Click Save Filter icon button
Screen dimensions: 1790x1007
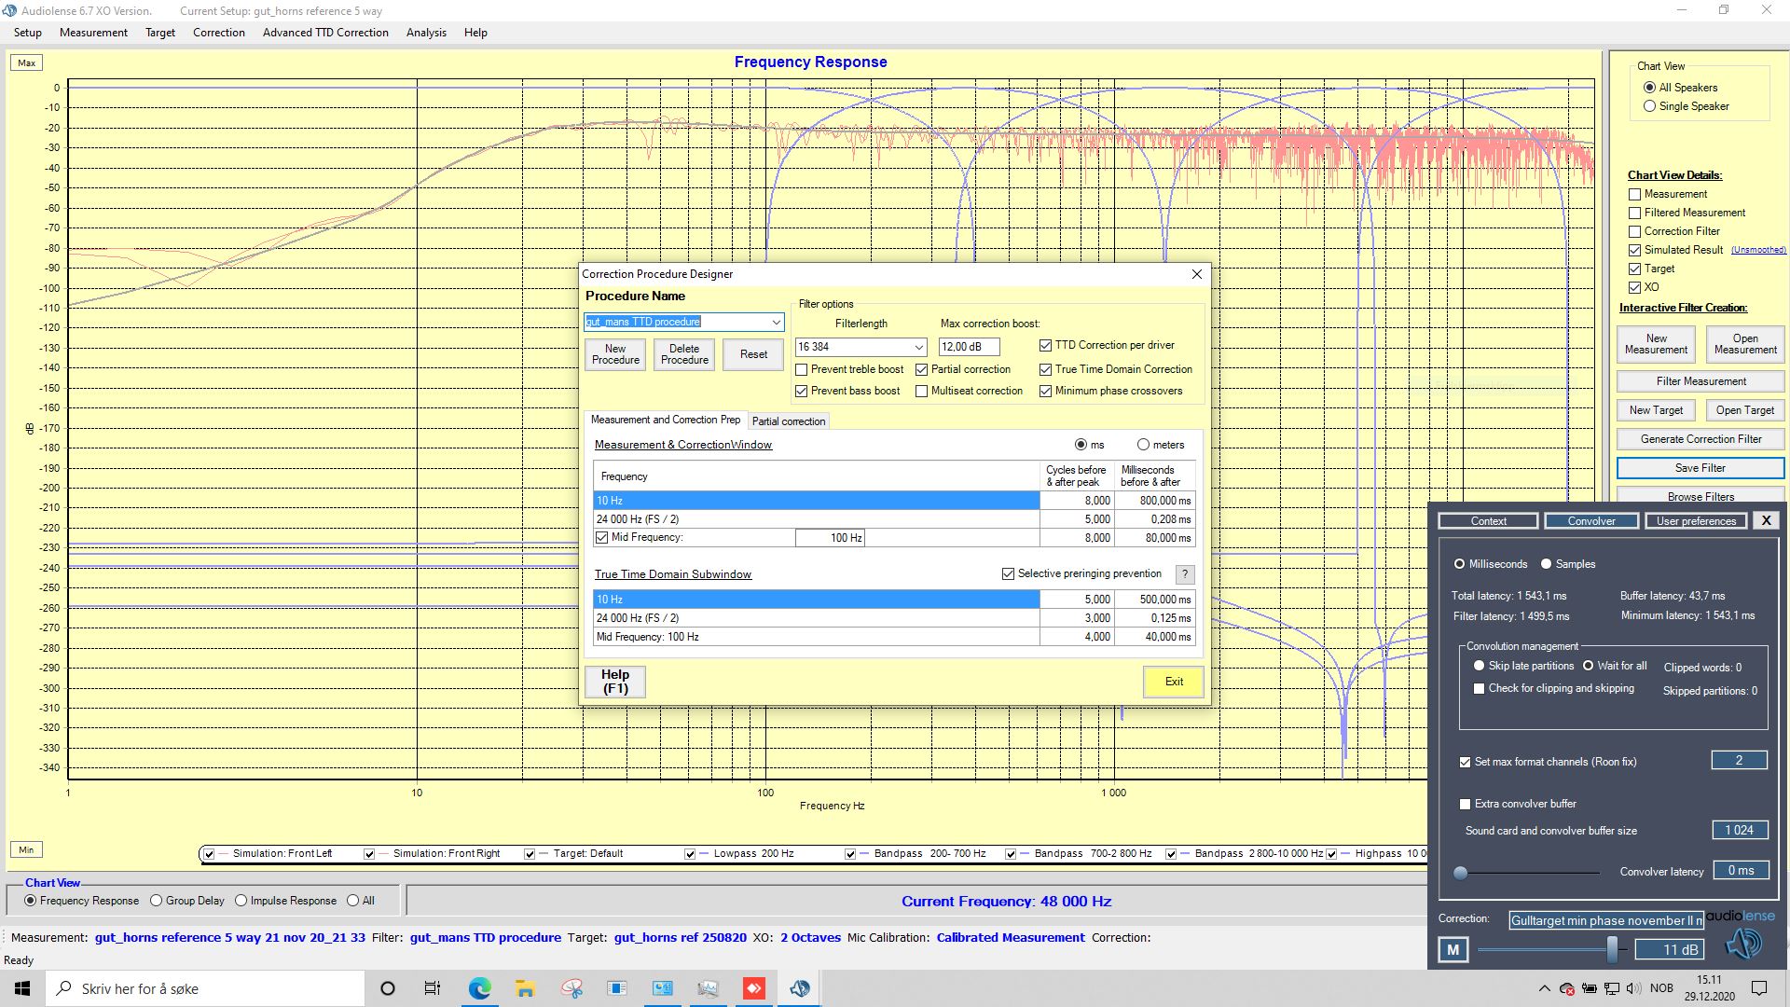[x=1700, y=467]
